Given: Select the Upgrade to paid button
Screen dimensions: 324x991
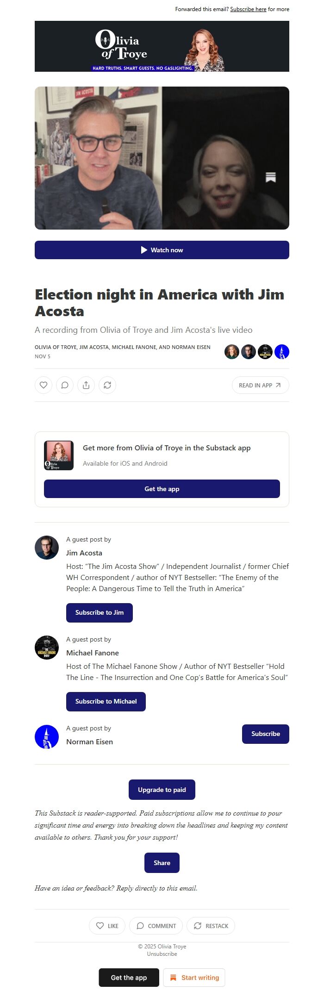Looking at the screenshot, I should (x=162, y=790).
